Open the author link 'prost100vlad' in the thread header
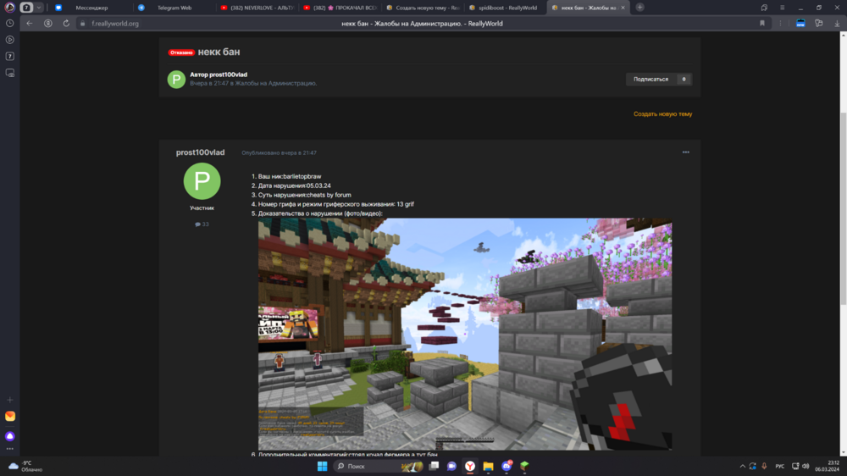 (x=228, y=75)
